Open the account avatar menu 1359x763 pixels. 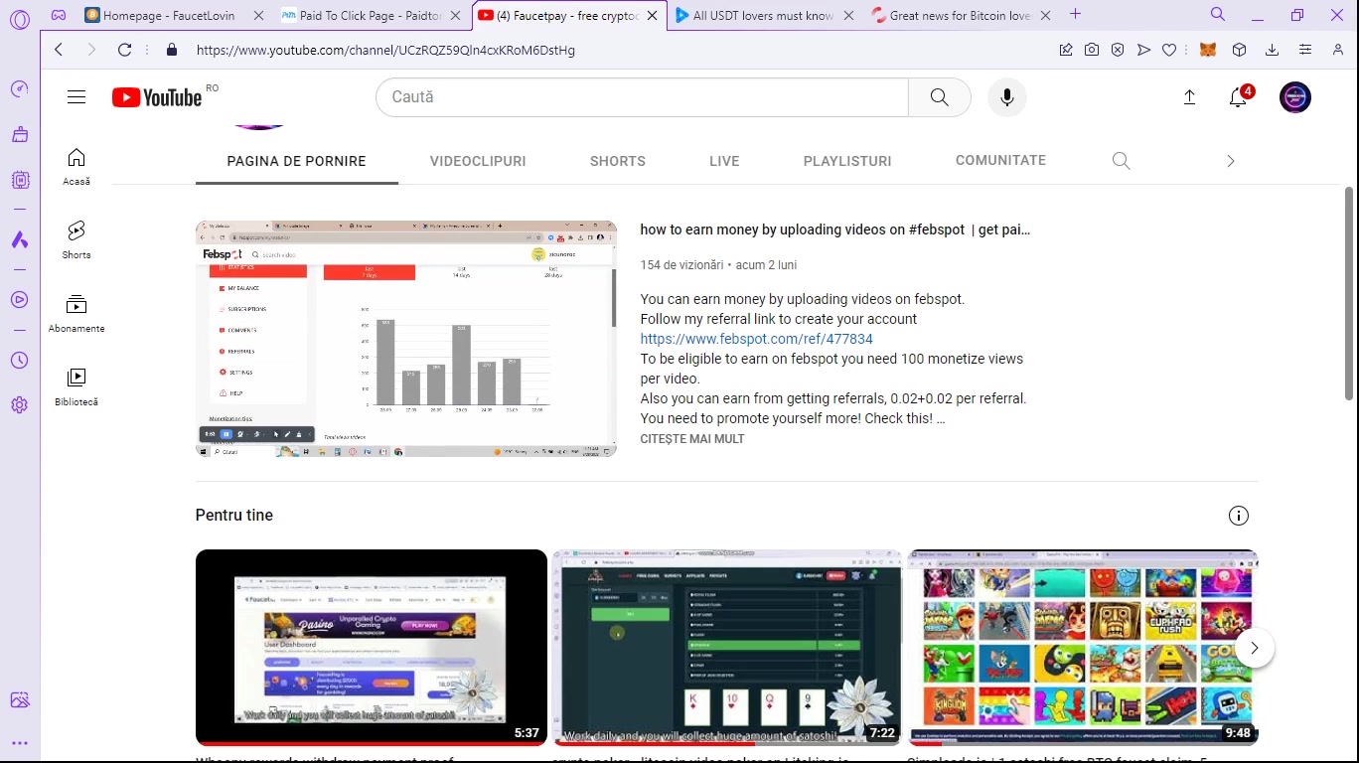(x=1295, y=97)
